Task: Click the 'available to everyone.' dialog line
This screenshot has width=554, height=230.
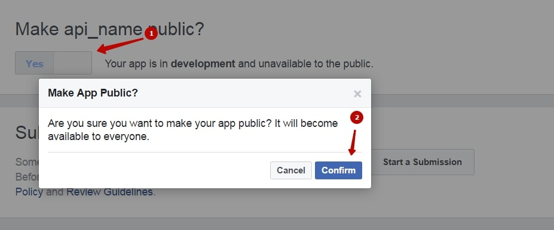Action: (99, 136)
